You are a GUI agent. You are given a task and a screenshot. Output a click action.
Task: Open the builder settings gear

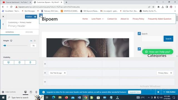click(158, 92)
